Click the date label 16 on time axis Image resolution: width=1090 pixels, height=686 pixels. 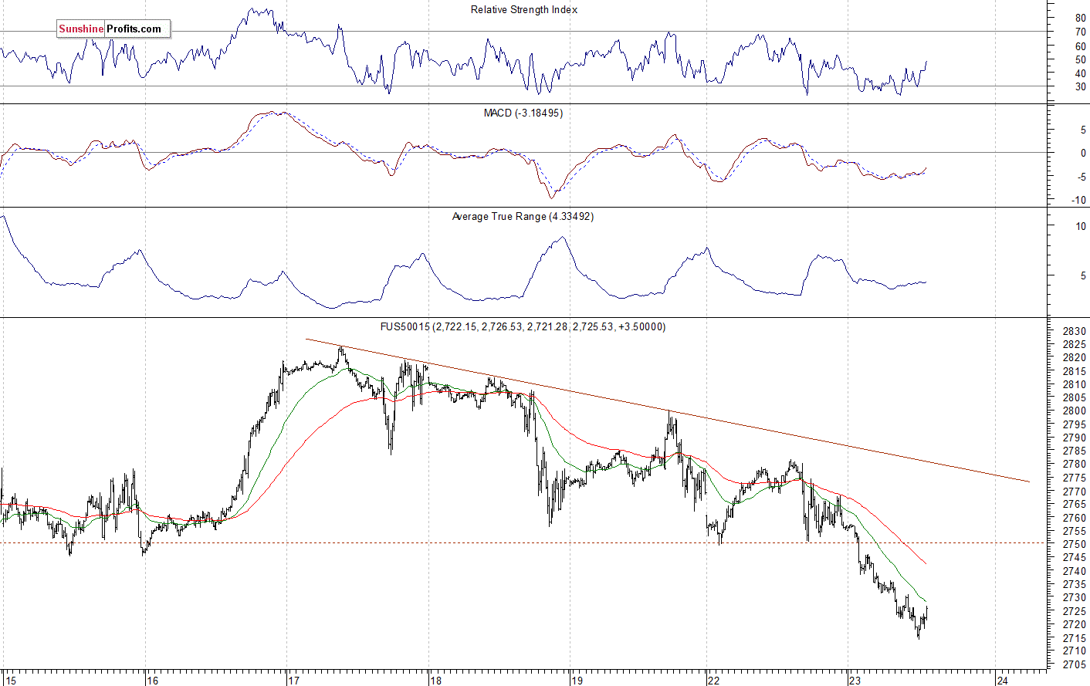[153, 681]
